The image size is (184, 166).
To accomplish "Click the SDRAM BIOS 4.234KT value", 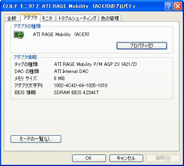I will click(x=76, y=93).
